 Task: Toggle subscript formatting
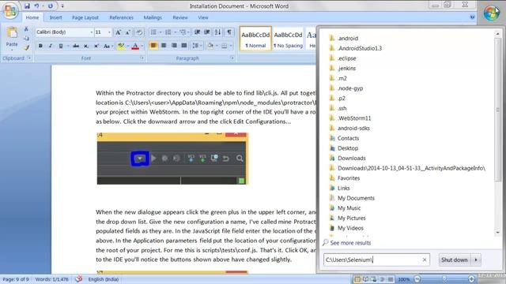pos(86,46)
